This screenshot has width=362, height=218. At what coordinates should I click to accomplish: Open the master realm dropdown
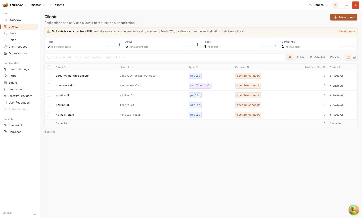[38, 5]
